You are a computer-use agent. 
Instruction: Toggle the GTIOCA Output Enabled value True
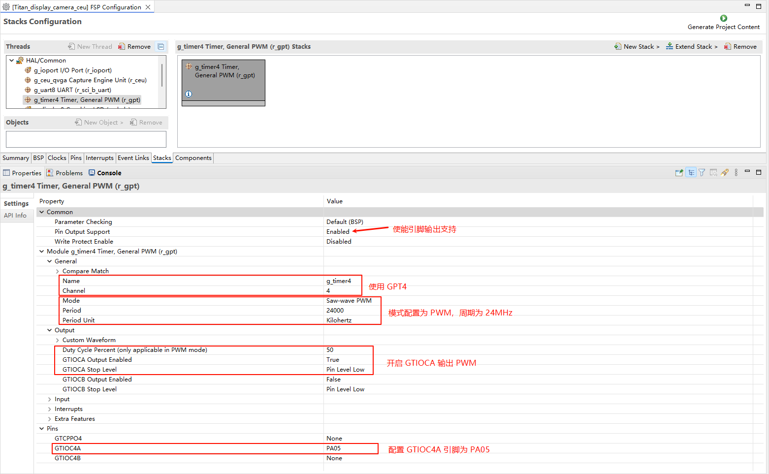(333, 360)
